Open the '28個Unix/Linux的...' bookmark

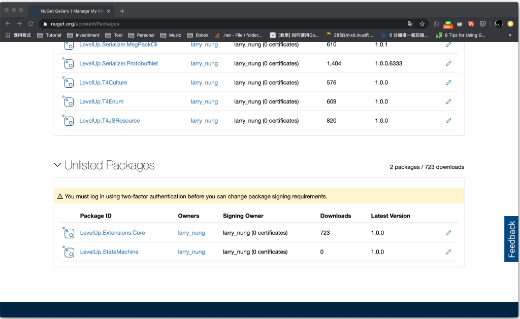click(349, 35)
